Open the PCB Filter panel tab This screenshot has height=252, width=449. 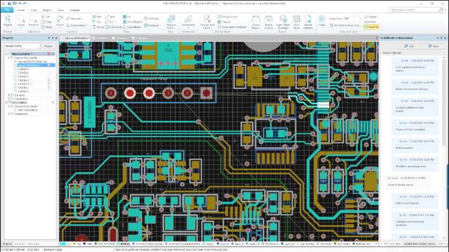[395, 243]
